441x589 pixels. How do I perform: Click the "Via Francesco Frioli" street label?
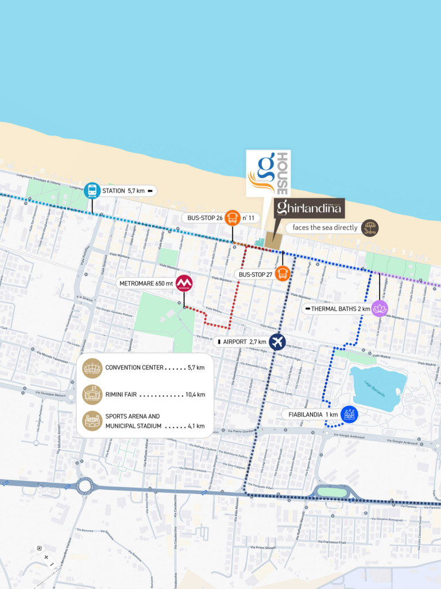(332, 542)
